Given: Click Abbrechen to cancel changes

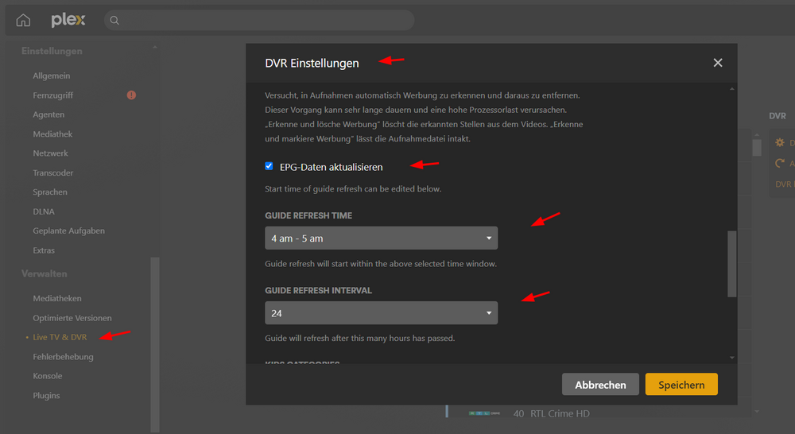Looking at the screenshot, I should coord(600,384).
